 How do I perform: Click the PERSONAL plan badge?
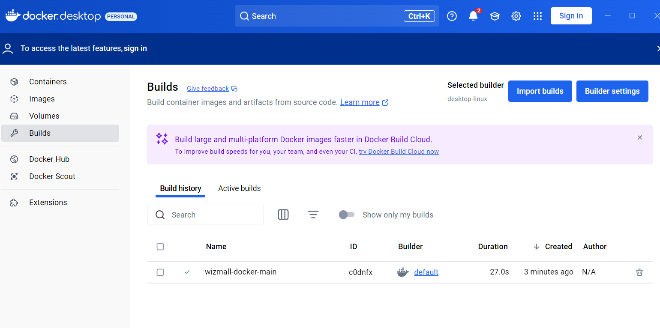tap(121, 17)
